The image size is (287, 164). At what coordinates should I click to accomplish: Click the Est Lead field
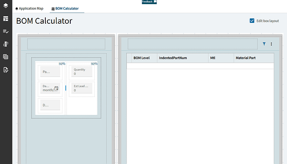click(82, 88)
